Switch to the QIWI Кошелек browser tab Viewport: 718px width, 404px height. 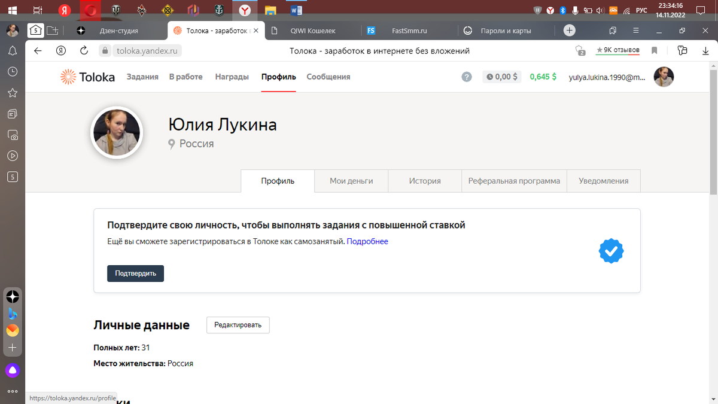pyautogui.click(x=312, y=31)
